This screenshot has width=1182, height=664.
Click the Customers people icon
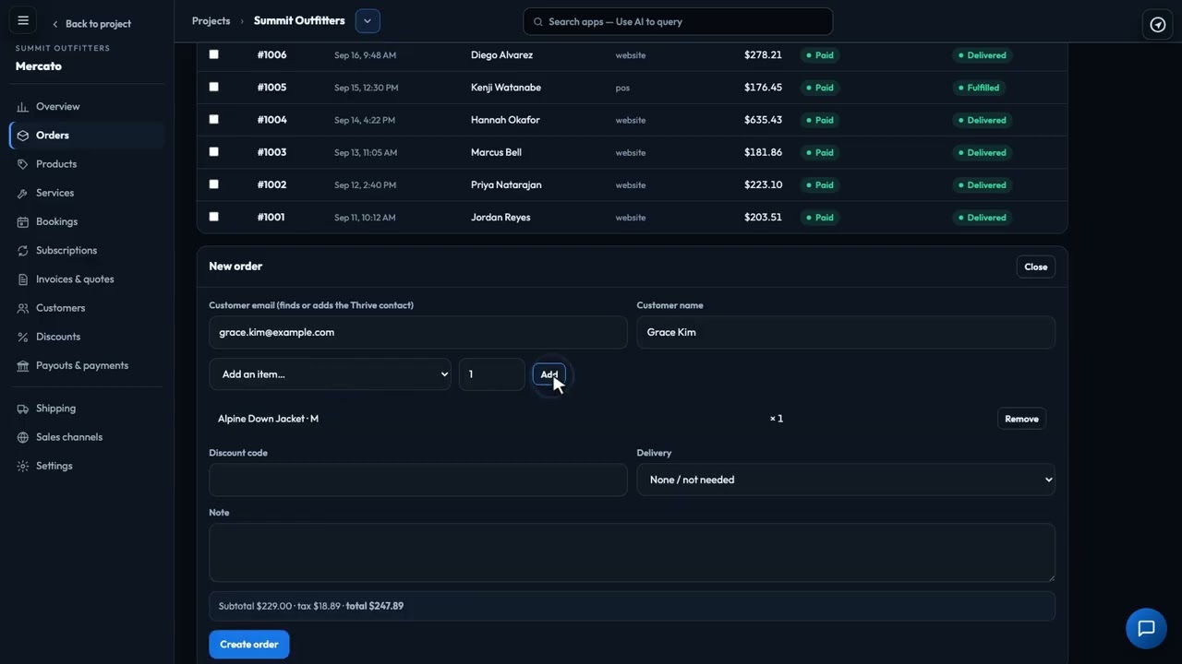(23, 308)
